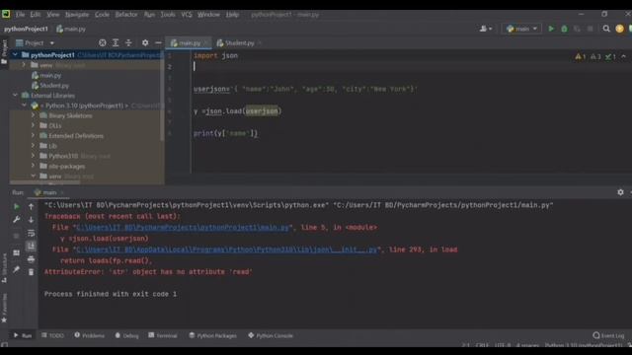The image size is (632, 355).
Task: Print the console output
Action: pos(31,259)
